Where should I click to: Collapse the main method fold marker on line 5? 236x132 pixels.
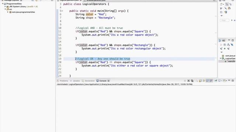coord(62,11)
